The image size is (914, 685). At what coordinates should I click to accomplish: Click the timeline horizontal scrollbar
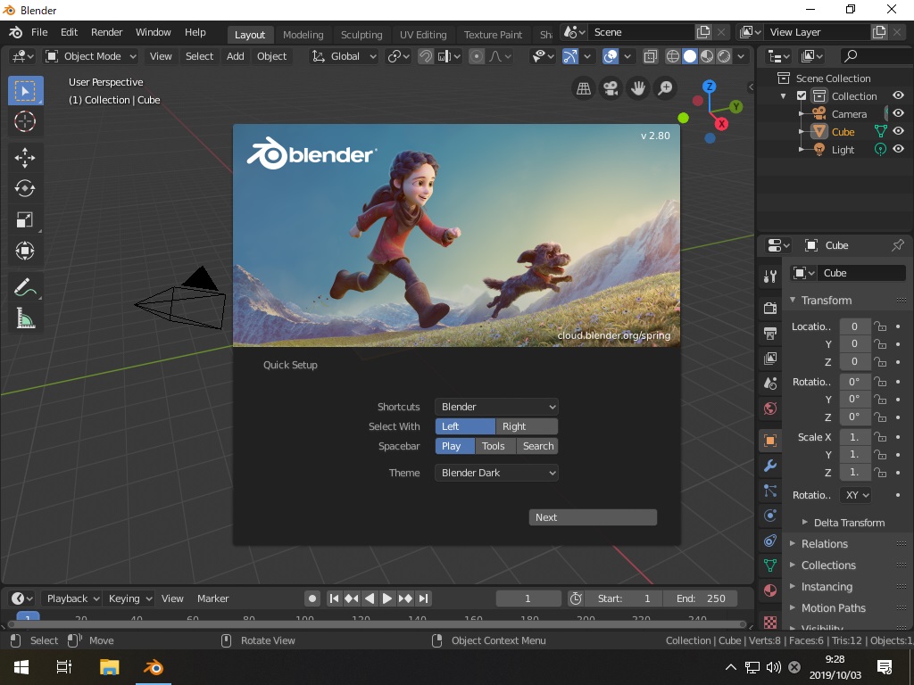pos(377,624)
